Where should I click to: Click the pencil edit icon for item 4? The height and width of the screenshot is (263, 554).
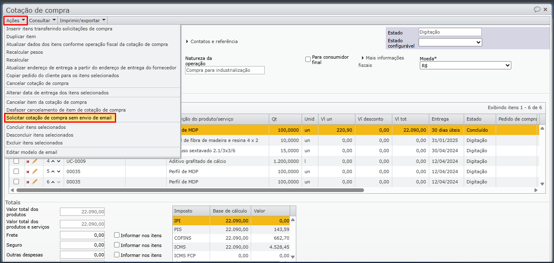(x=35, y=161)
